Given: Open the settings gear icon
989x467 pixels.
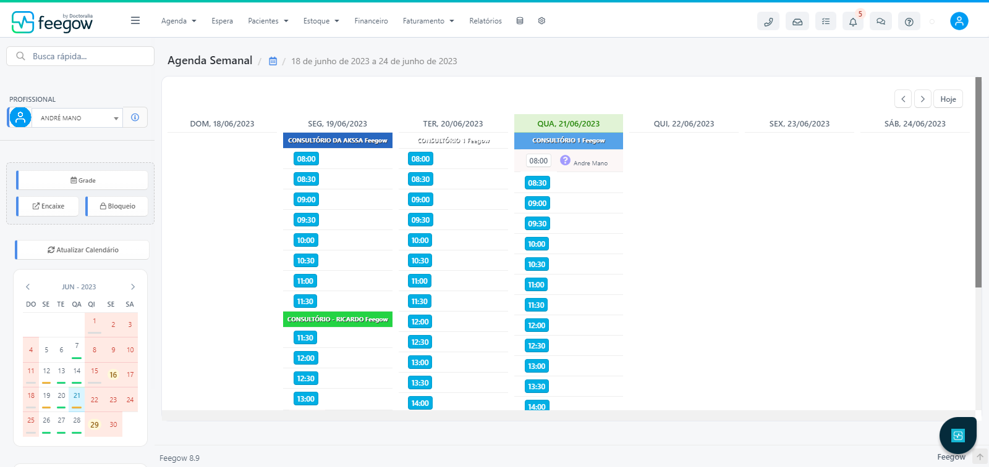Looking at the screenshot, I should pyautogui.click(x=541, y=21).
